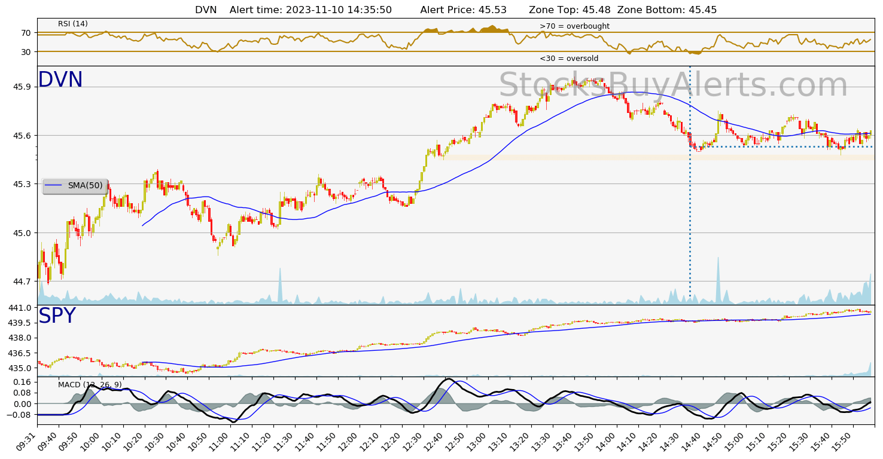Click the 0.16 MACD axis label
The height and width of the screenshot is (459, 883).
click(22, 381)
